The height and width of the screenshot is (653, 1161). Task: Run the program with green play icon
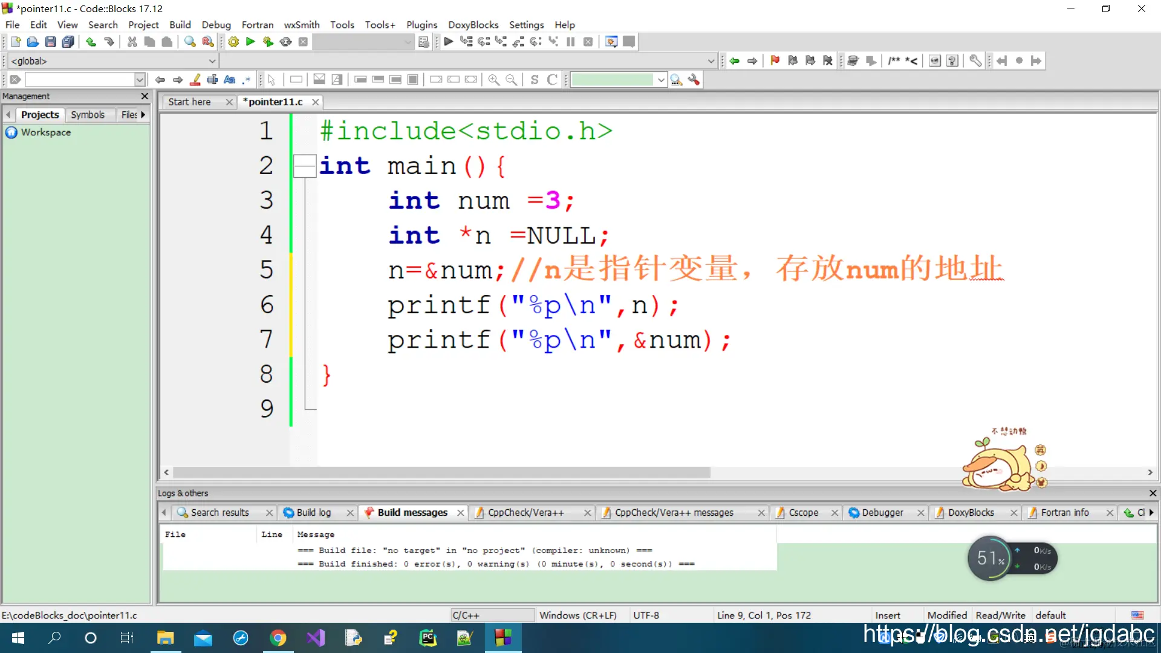(250, 42)
